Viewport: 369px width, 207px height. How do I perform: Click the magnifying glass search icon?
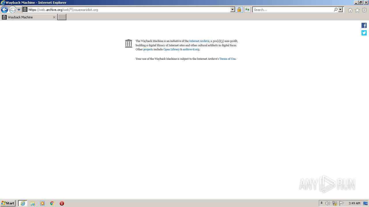point(336,9)
